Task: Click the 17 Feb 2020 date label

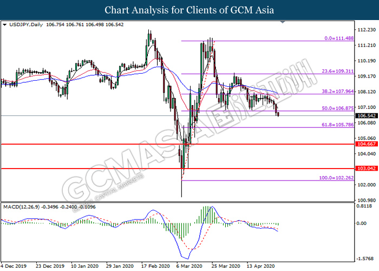Action: (155, 266)
